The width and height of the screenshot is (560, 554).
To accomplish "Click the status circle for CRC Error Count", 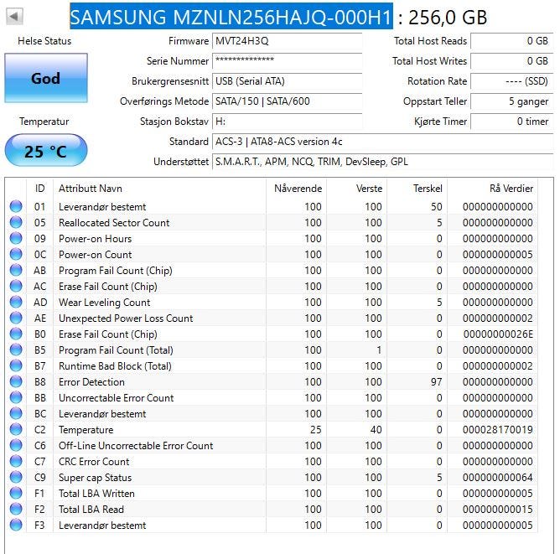I will click(16, 461).
